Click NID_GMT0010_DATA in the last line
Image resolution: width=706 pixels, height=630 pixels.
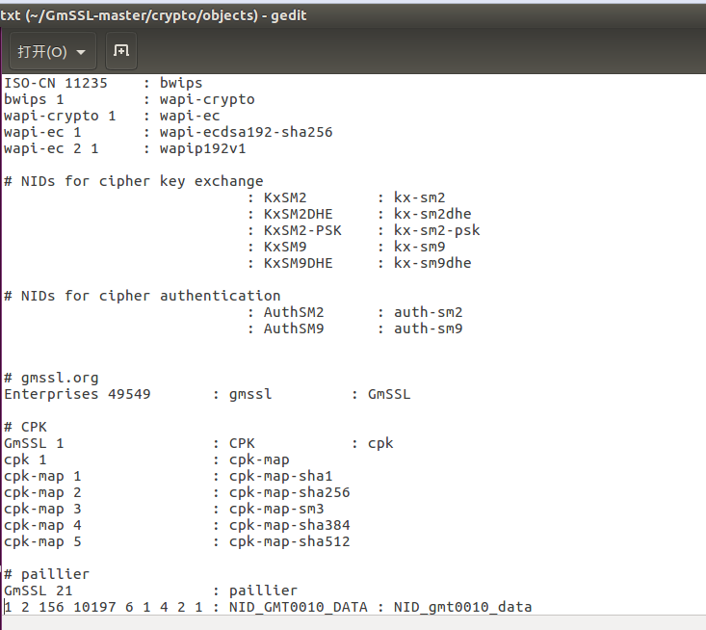pyautogui.click(x=298, y=607)
